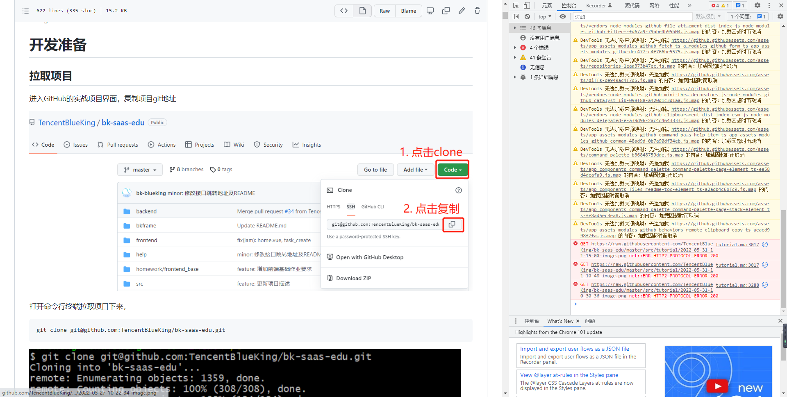
Task: Click the pencil icon to edit file
Action: (x=462, y=11)
